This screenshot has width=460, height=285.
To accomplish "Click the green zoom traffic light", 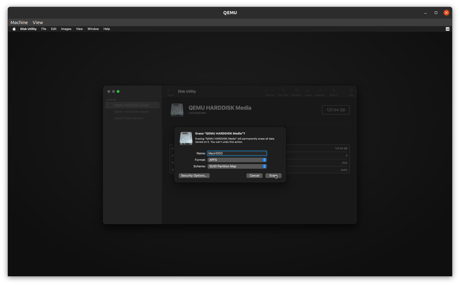I will coord(118,91).
